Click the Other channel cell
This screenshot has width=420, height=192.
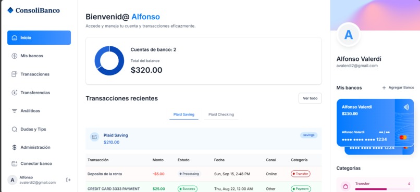coord(271,189)
